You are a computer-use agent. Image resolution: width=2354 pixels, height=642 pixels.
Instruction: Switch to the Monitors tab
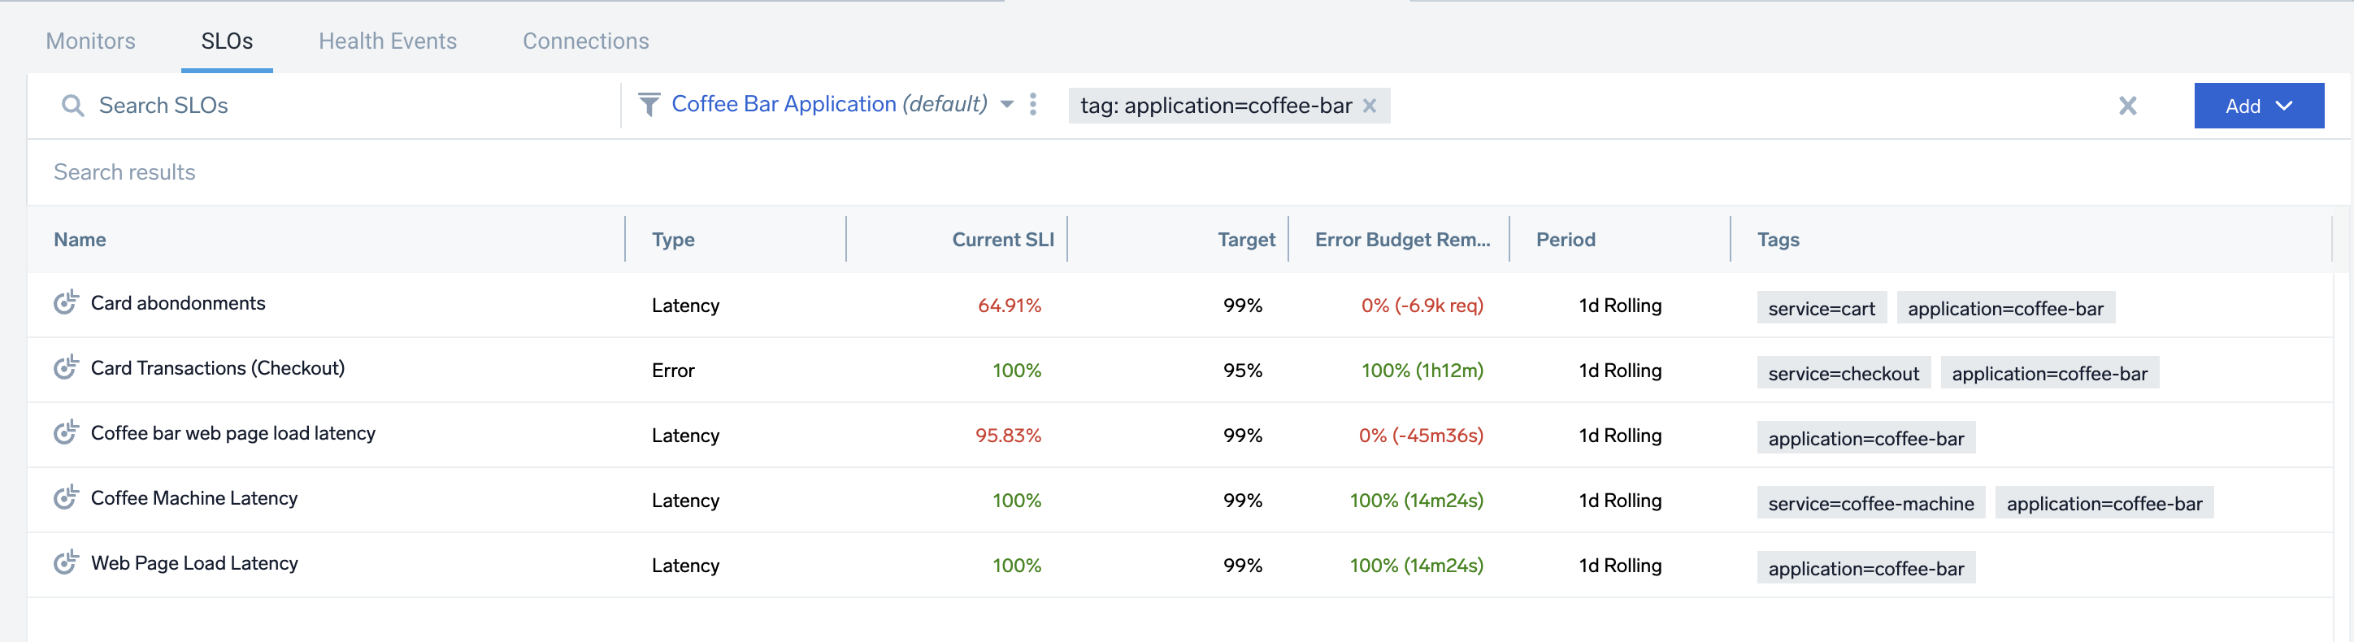[90, 41]
